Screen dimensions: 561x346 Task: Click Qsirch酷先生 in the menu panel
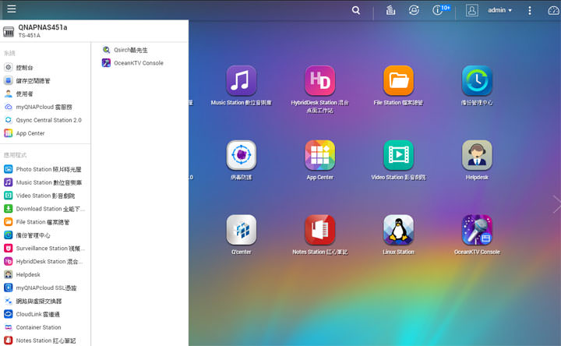click(129, 50)
